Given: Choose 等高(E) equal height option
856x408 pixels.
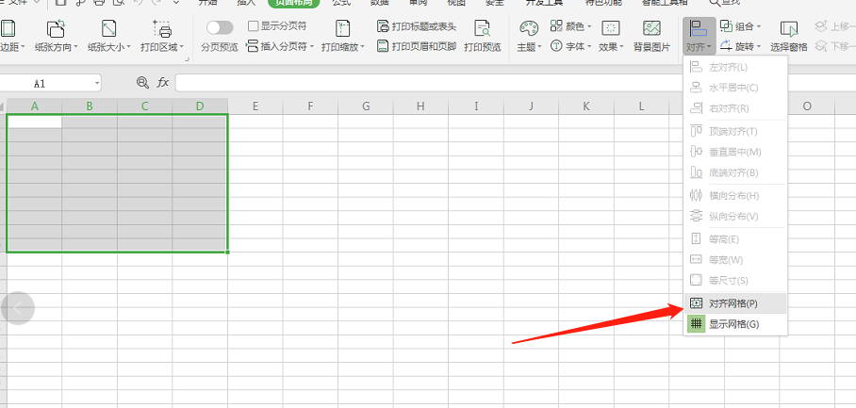Looking at the screenshot, I should pos(734,239).
